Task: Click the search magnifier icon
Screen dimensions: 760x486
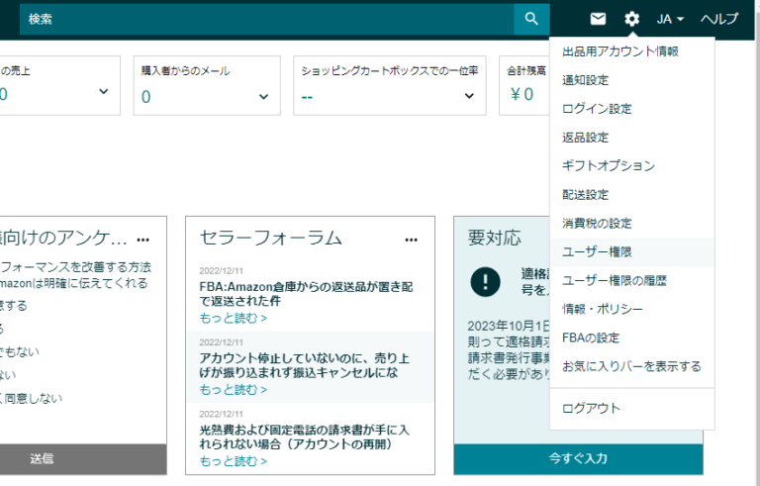Action: [x=531, y=19]
